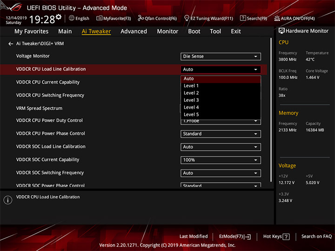Open the My Favorites tab
Image resolution: width=335 pixels, height=251 pixels.
(32, 32)
